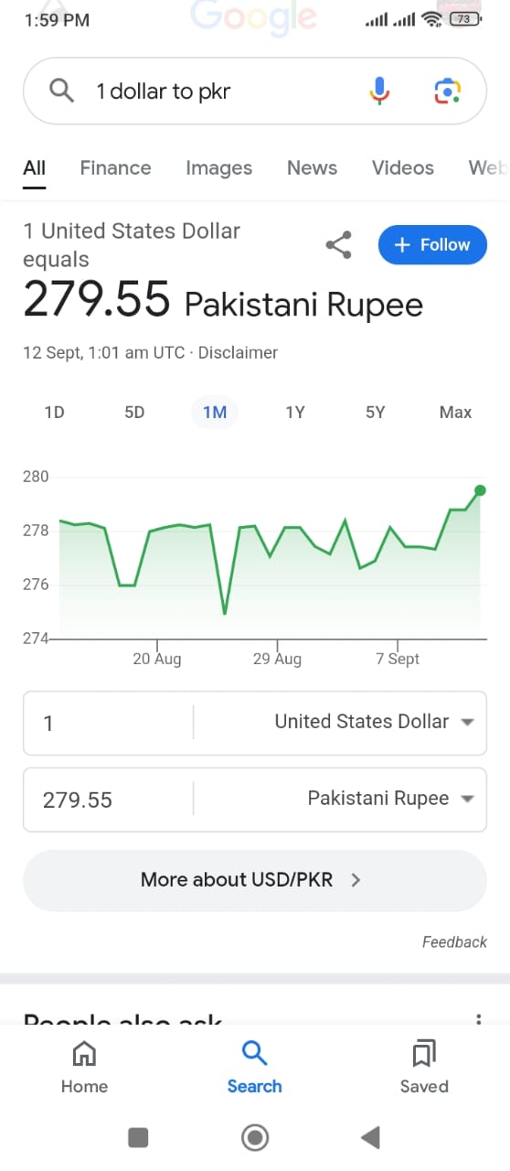The image size is (510, 1171).
Task: Tap the three-dot menu beside People also ask
Action: 476,1020
